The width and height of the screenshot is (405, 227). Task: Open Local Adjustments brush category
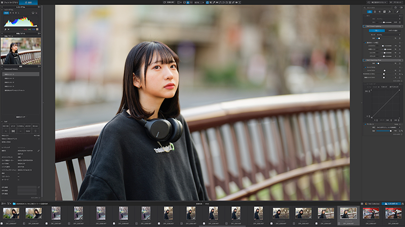coord(397,12)
